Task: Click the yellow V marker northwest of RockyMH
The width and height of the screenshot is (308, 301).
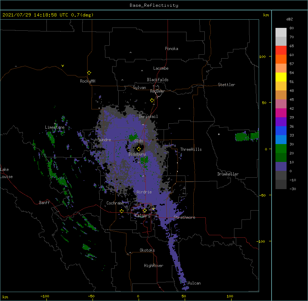Action: point(63,66)
